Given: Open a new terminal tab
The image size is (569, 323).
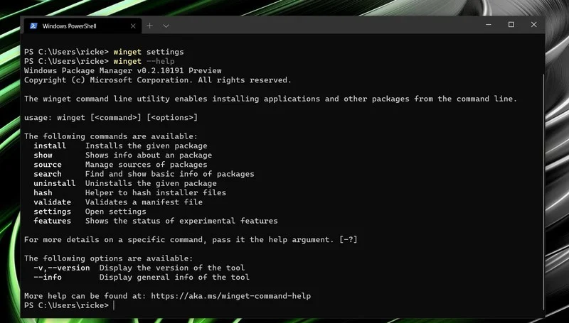Looking at the screenshot, I should click(x=150, y=26).
